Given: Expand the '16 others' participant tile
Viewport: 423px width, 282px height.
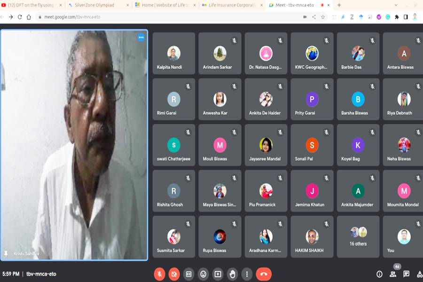Looking at the screenshot, I should pyautogui.click(x=358, y=236).
